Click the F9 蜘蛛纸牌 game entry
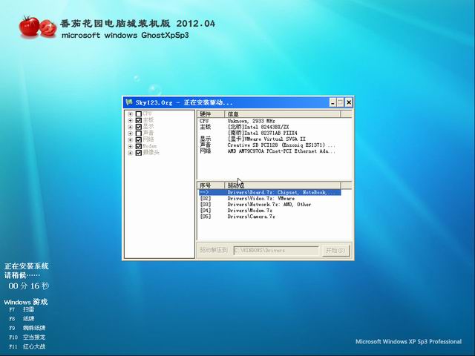Viewport: 475px width, 356px height. pyautogui.click(x=27, y=328)
